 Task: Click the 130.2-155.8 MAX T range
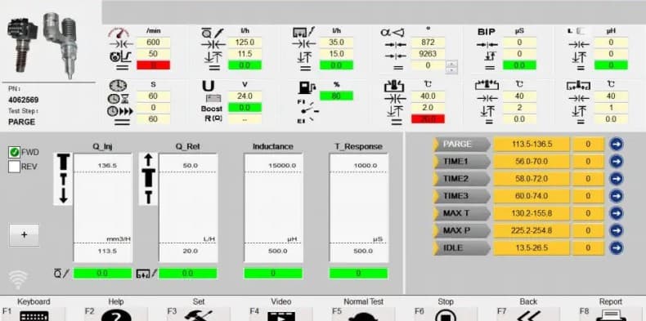pyautogui.click(x=532, y=213)
